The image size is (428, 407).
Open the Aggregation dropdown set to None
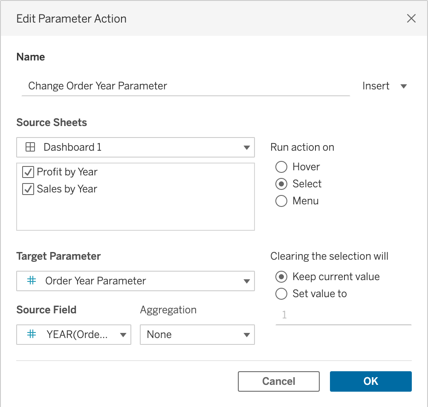pos(197,335)
